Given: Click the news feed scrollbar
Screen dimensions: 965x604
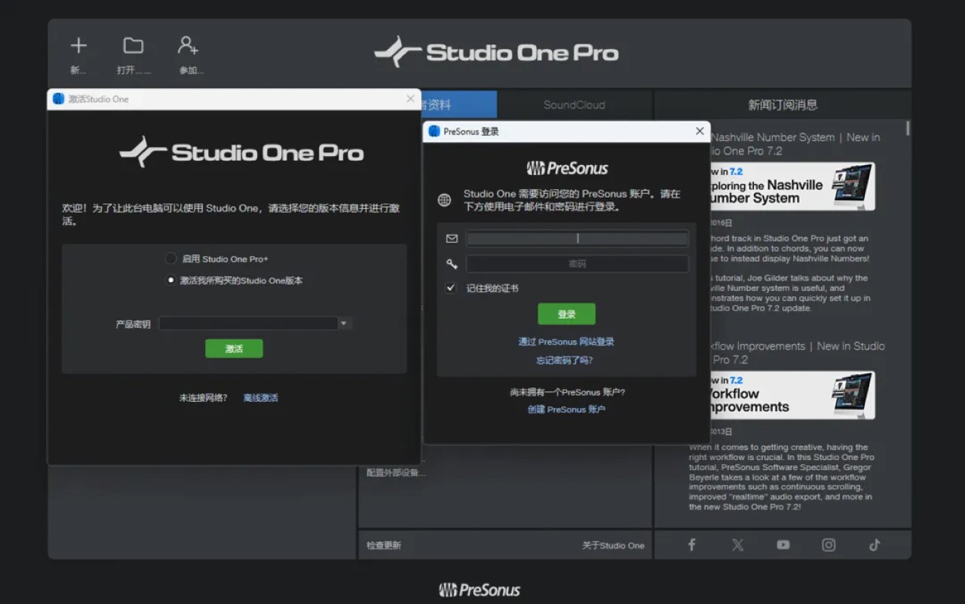Looking at the screenshot, I should (x=908, y=128).
